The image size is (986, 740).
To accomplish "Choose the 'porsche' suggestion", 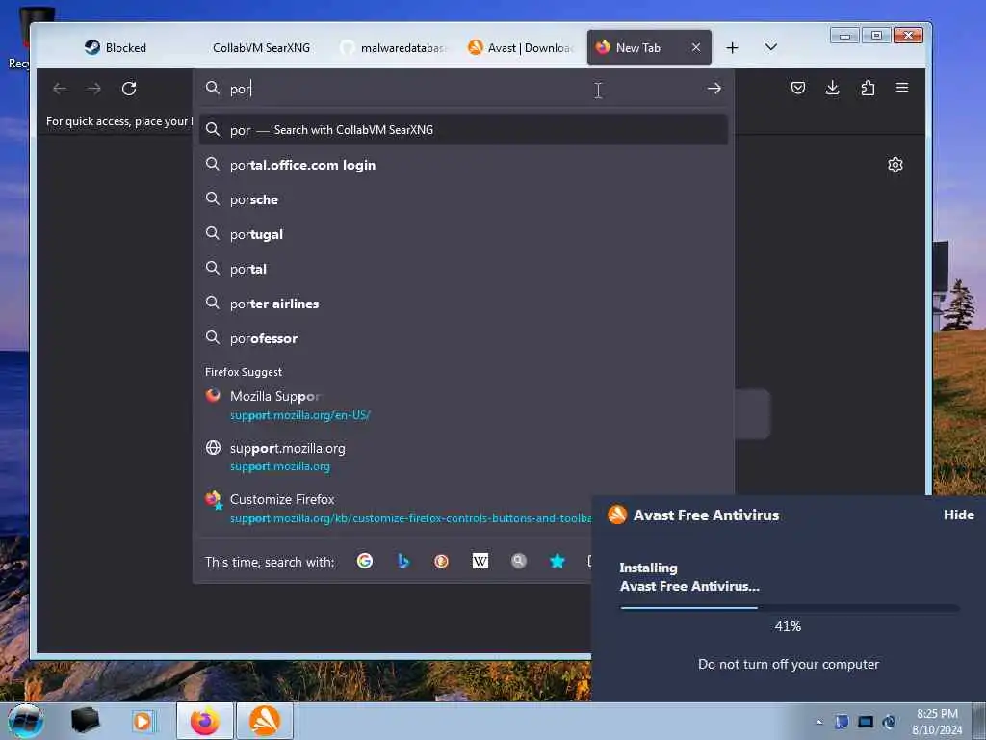I will [463, 199].
